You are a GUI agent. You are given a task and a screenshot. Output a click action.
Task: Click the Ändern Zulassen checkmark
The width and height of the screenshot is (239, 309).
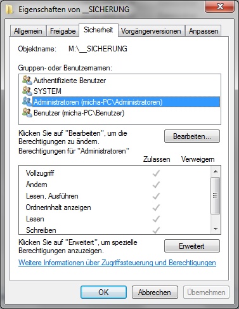(x=156, y=185)
